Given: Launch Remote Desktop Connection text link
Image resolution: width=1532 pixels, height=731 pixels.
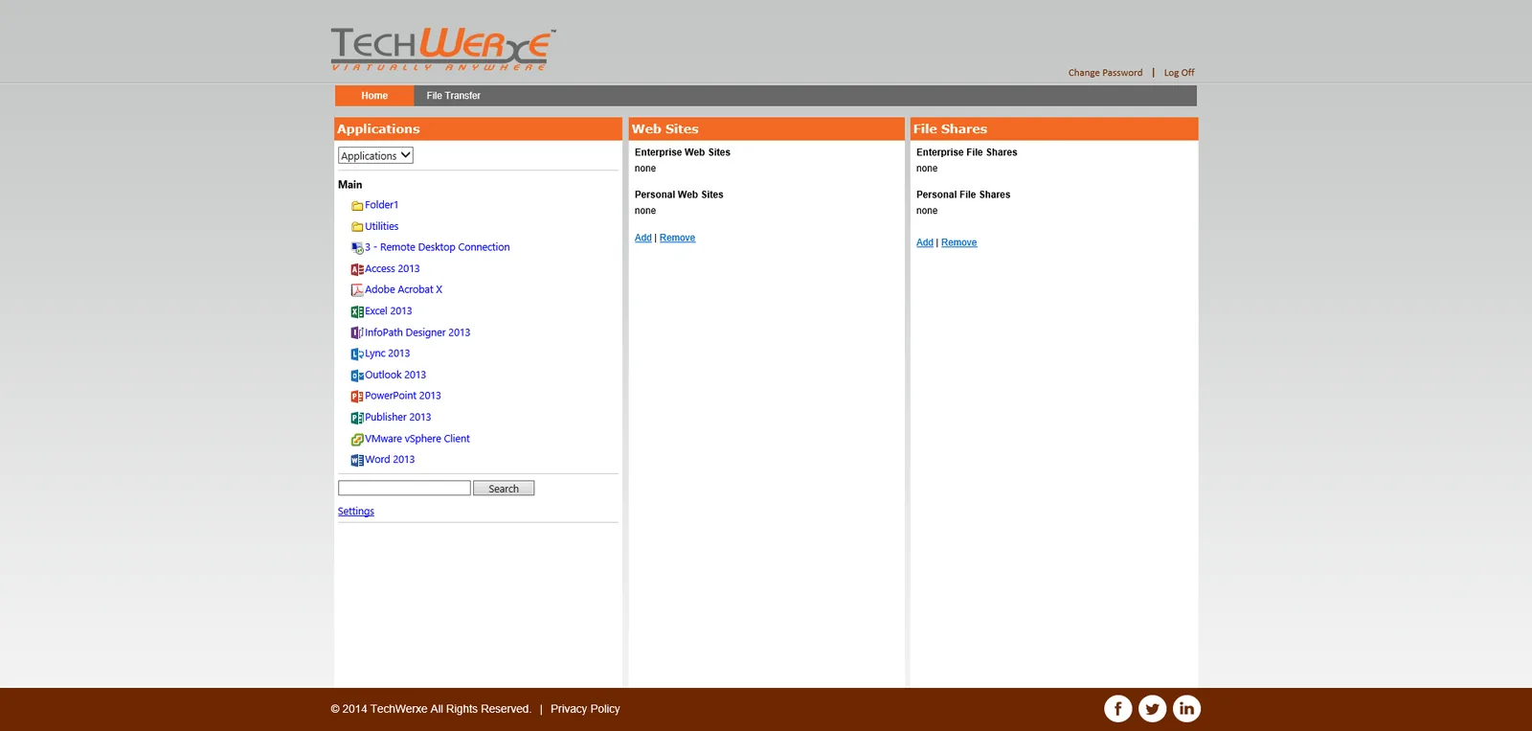Looking at the screenshot, I should pos(437,247).
